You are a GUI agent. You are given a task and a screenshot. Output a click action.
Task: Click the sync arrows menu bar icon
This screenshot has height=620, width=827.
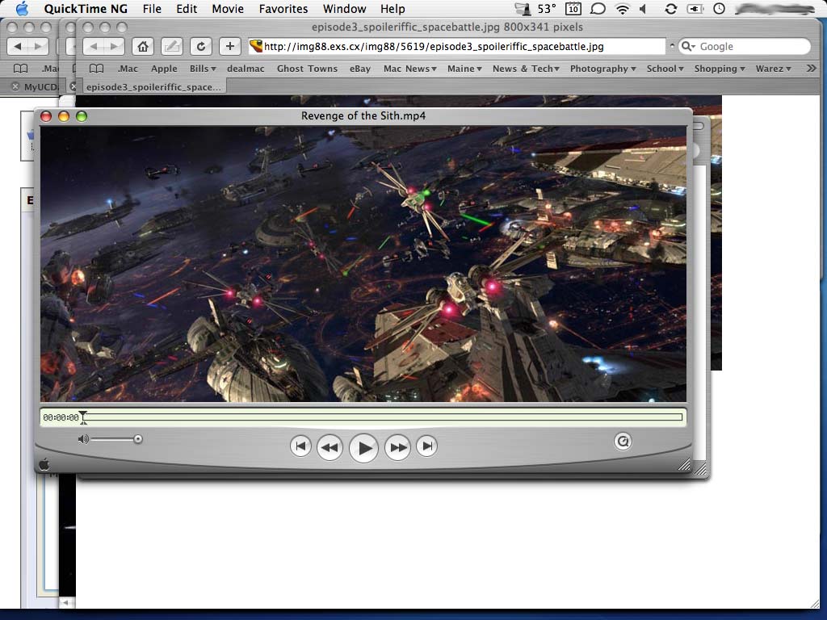point(671,8)
